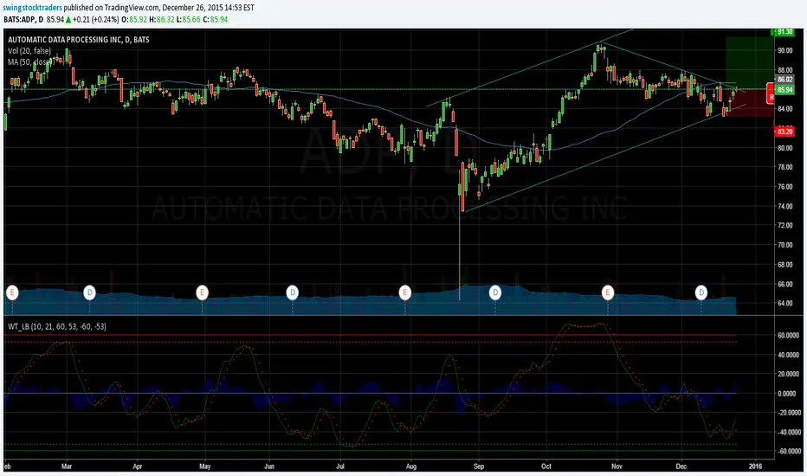
Task: Click the dividend marker in December
Action: click(x=701, y=293)
